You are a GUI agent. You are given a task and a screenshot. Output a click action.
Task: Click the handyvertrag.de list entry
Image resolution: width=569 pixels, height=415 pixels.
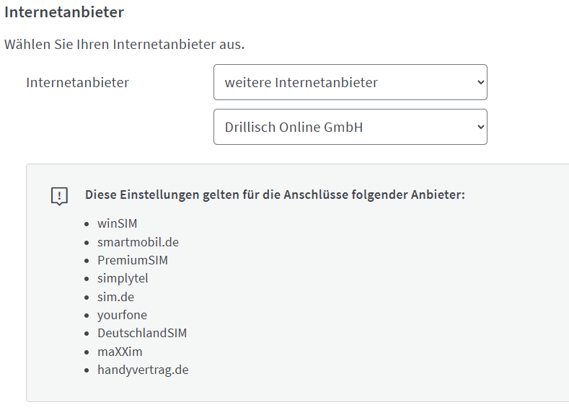click(x=143, y=370)
